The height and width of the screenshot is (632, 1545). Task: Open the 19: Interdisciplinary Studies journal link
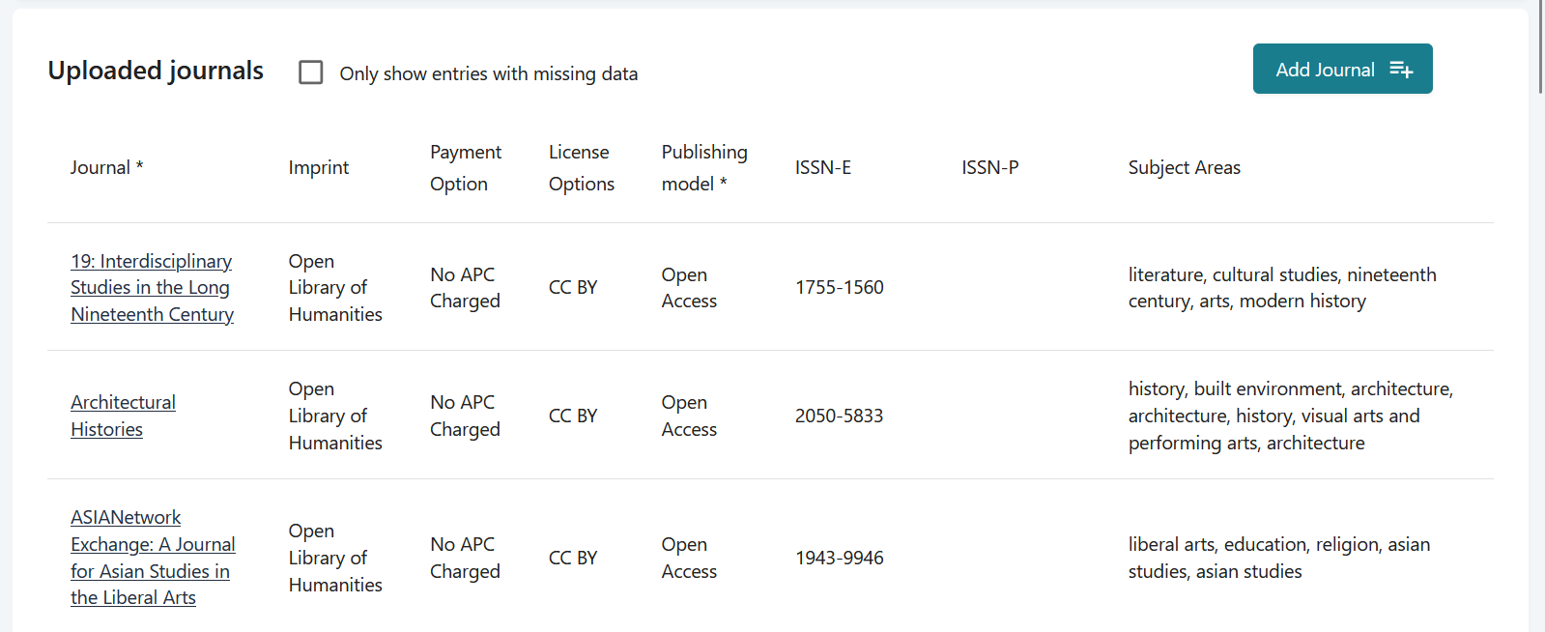[x=151, y=287]
